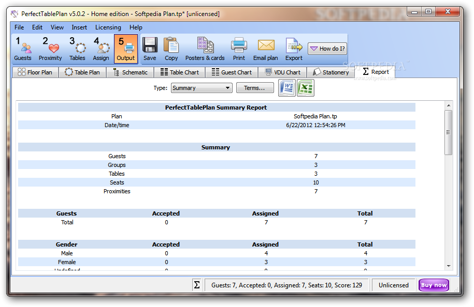Screen dimensions: 474x307
Task: Export report to Microsoft Word
Action: (287, 88)
